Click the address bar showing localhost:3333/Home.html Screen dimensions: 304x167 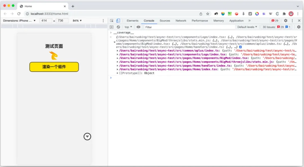tap(112, 14)
